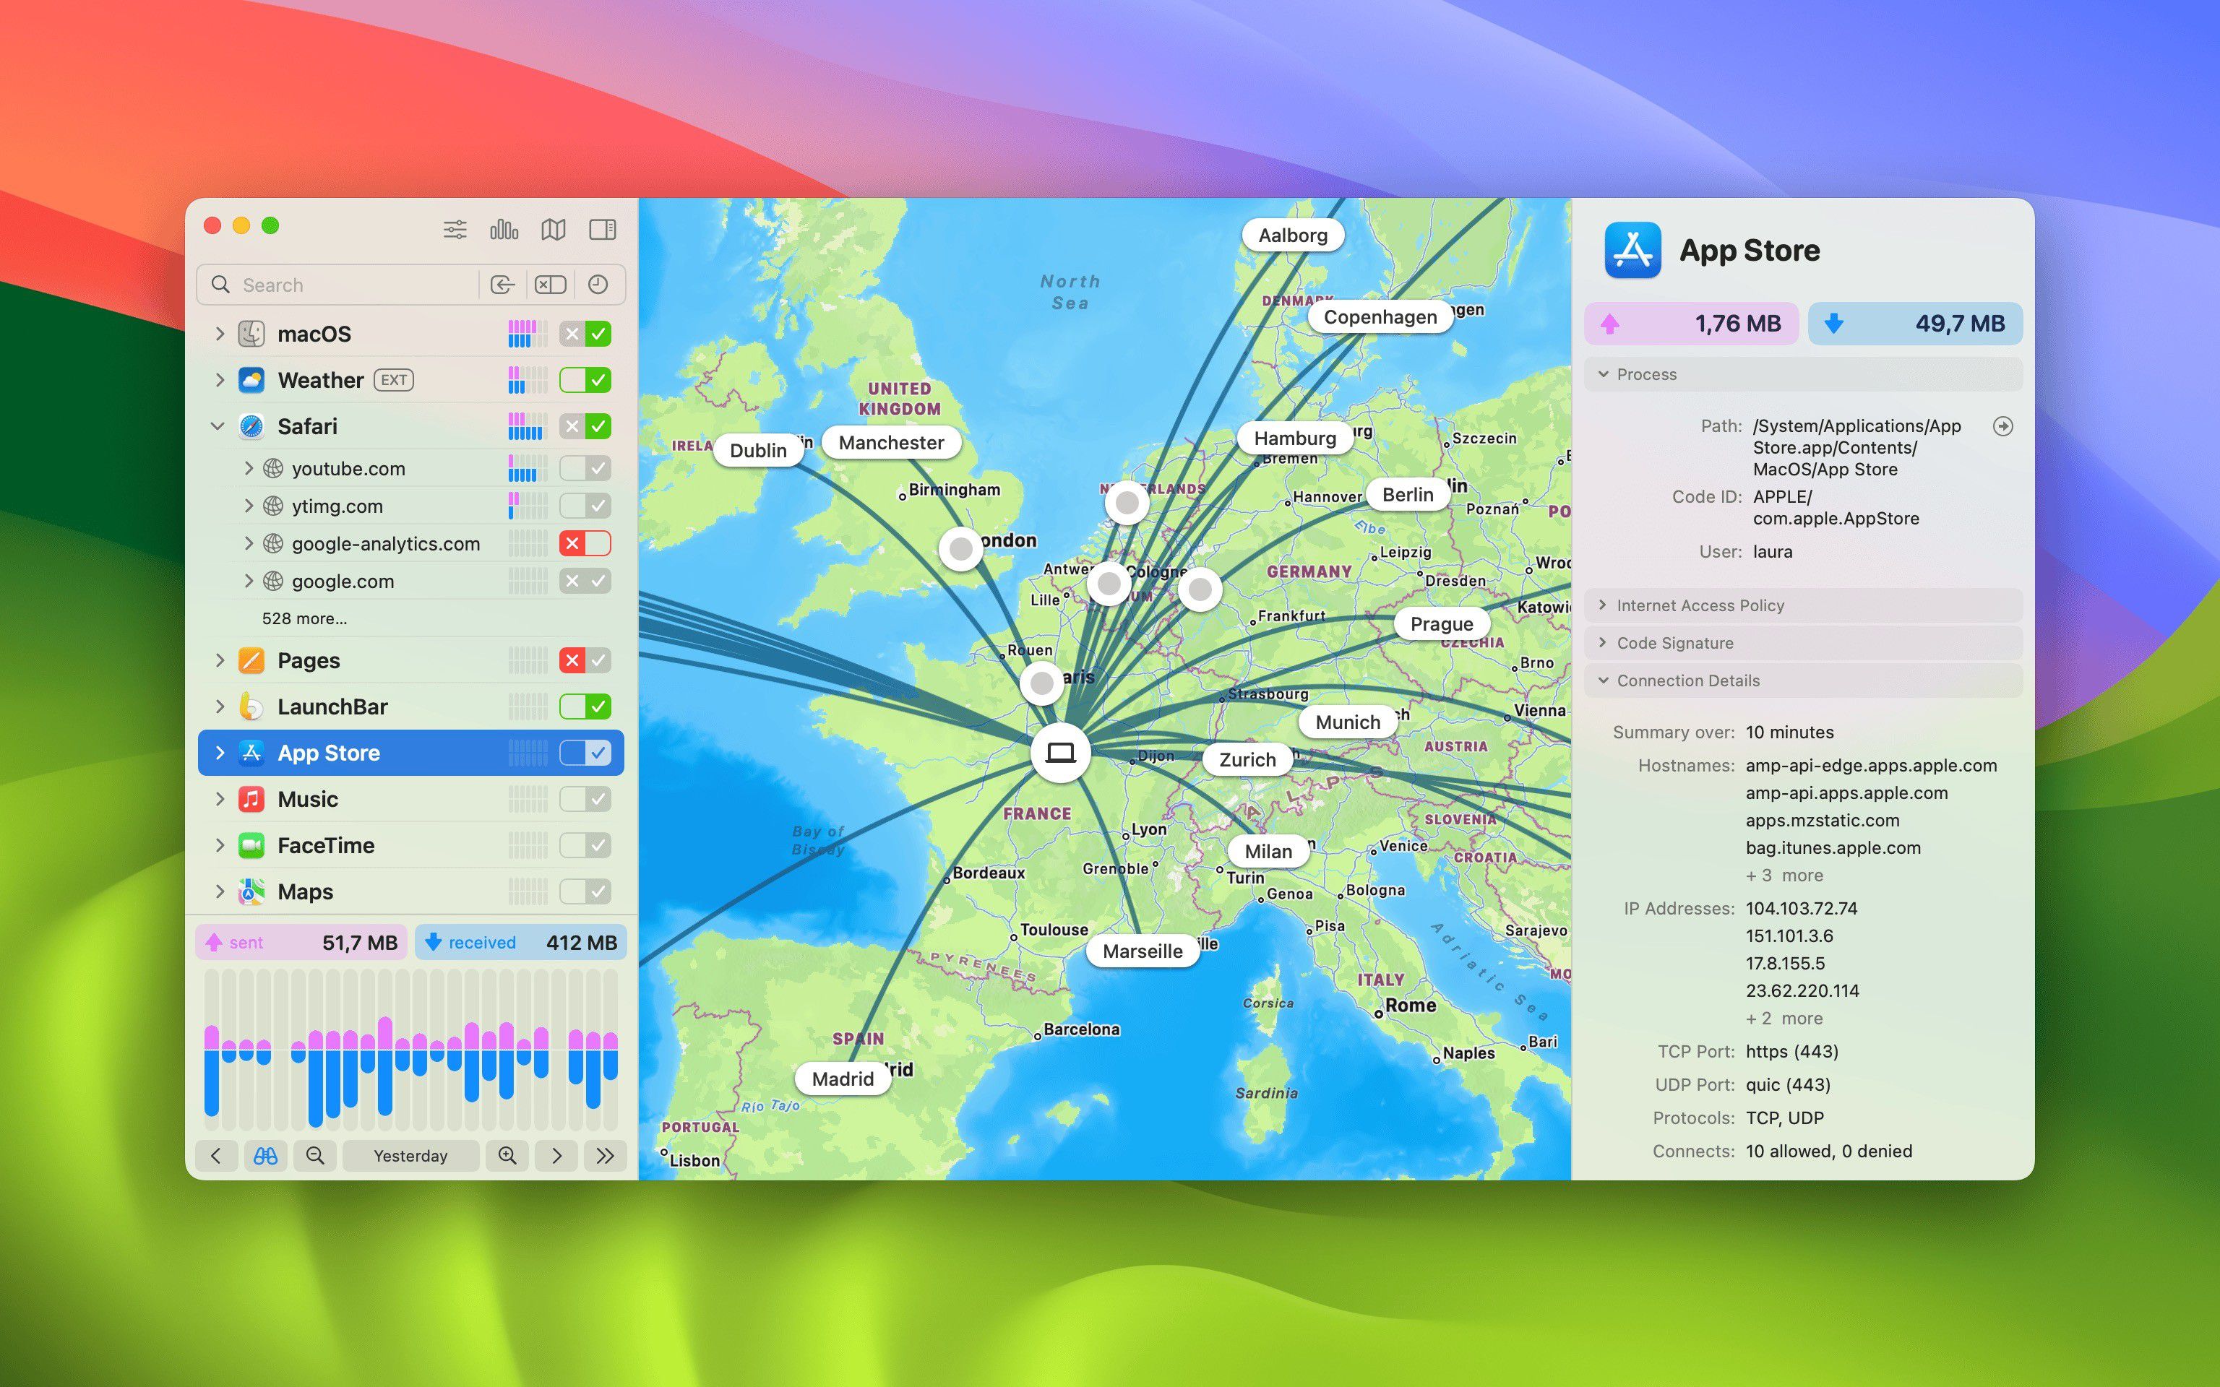The height and width of the screenshot is (1387, 2220).
Task: Toggle the map view icon
Action: coord(553,229)
